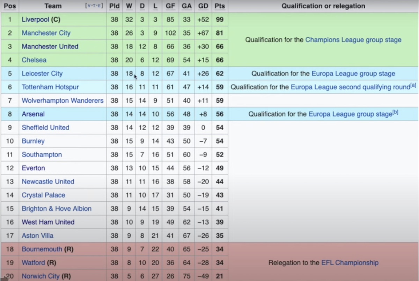419x281 pixels.
Task: Open the Chelsea team page
Action: pos(34,60)
